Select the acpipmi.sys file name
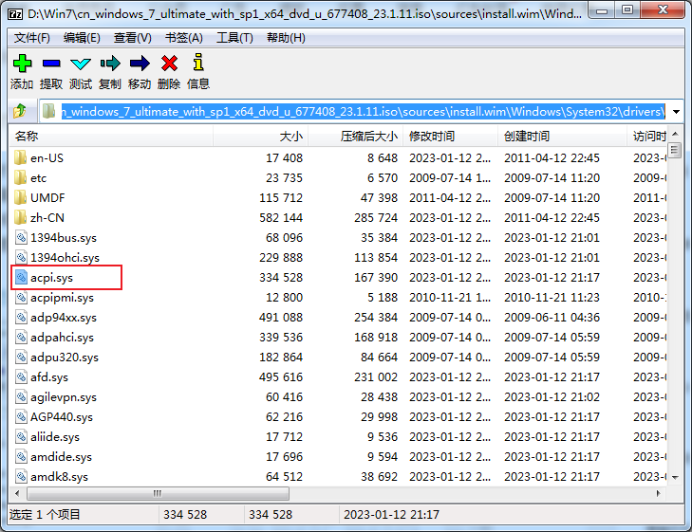The image size is (692, 532). click(62, 298)
